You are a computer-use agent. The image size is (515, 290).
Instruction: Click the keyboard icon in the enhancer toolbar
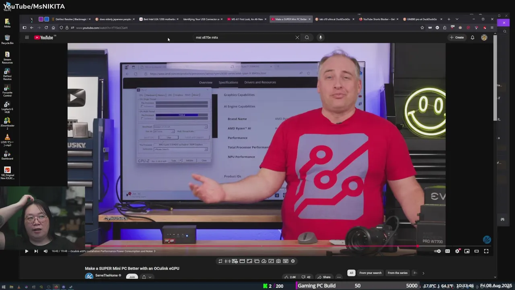(286, 261)
